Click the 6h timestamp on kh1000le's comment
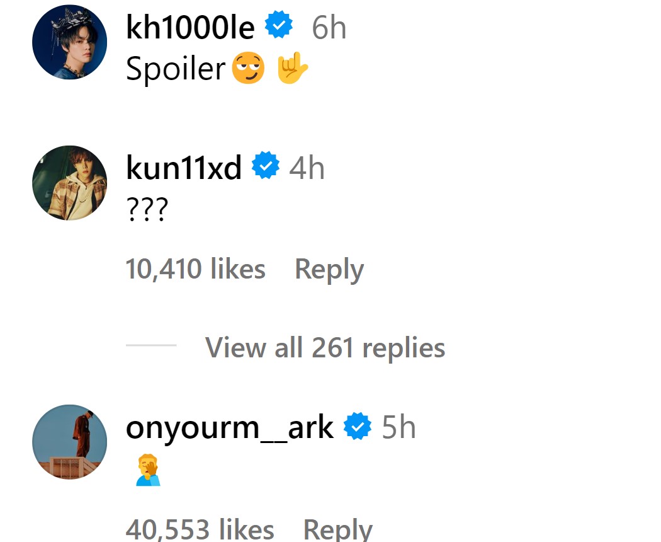This screenshot has width=661, height=542. (329, 28)
